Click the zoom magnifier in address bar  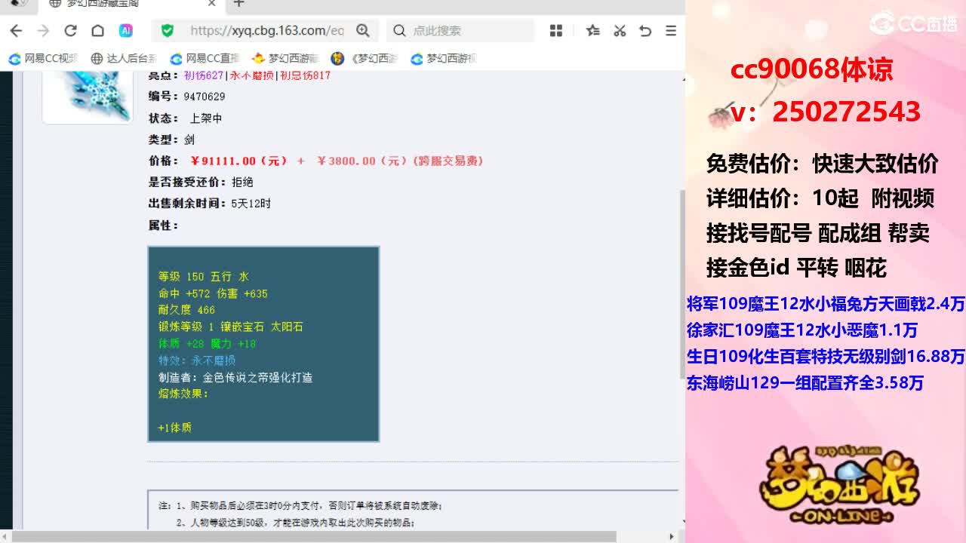click(363, 31)
